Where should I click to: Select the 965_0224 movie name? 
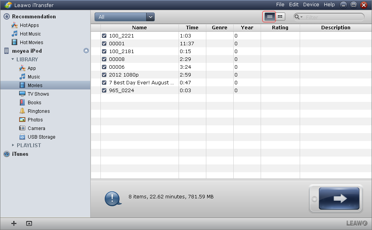point(122,91)
